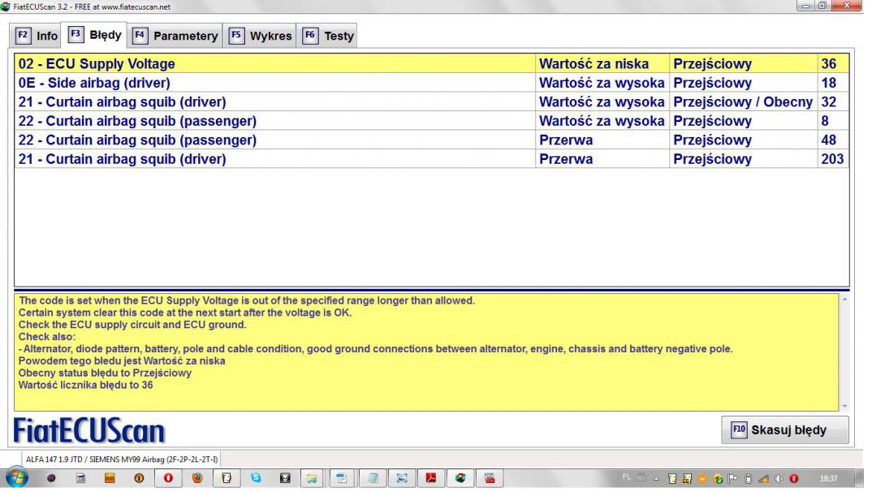Click the blue notebook taskbar icon

coord(373,478)
